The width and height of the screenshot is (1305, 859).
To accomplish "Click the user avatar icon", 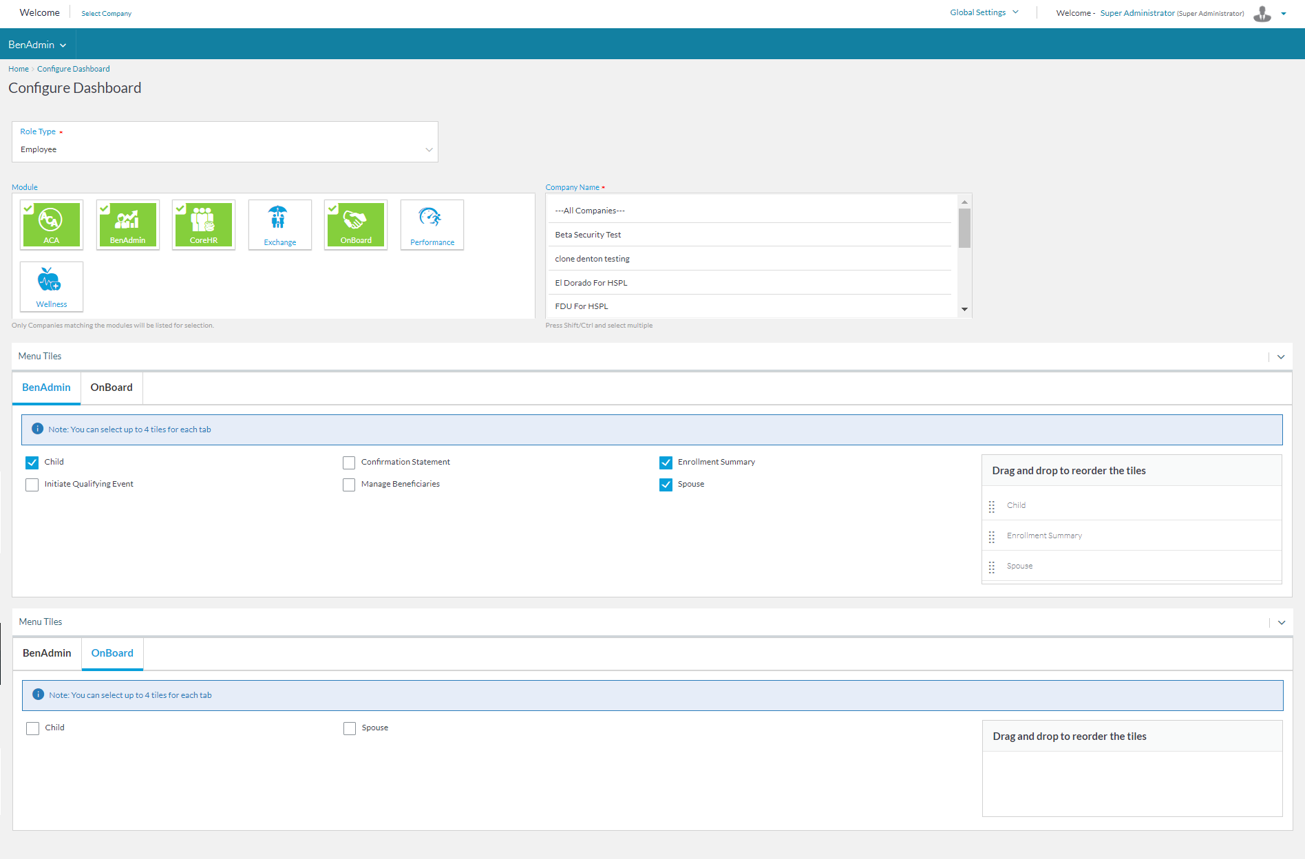I will coord(1262,14).
